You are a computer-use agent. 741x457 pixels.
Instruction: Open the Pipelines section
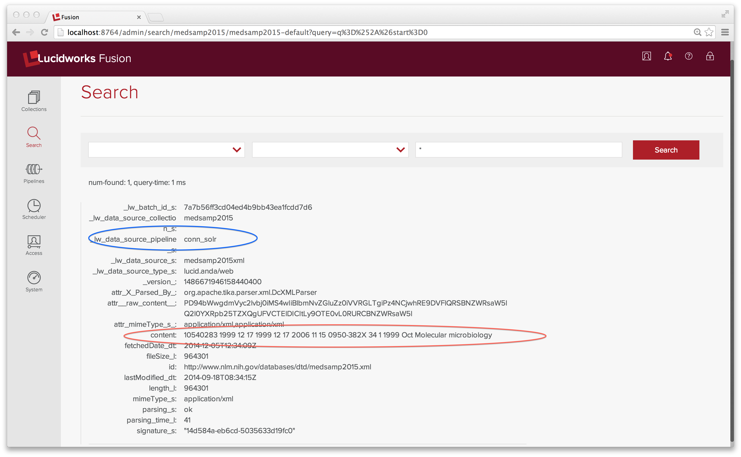(34, 173)
